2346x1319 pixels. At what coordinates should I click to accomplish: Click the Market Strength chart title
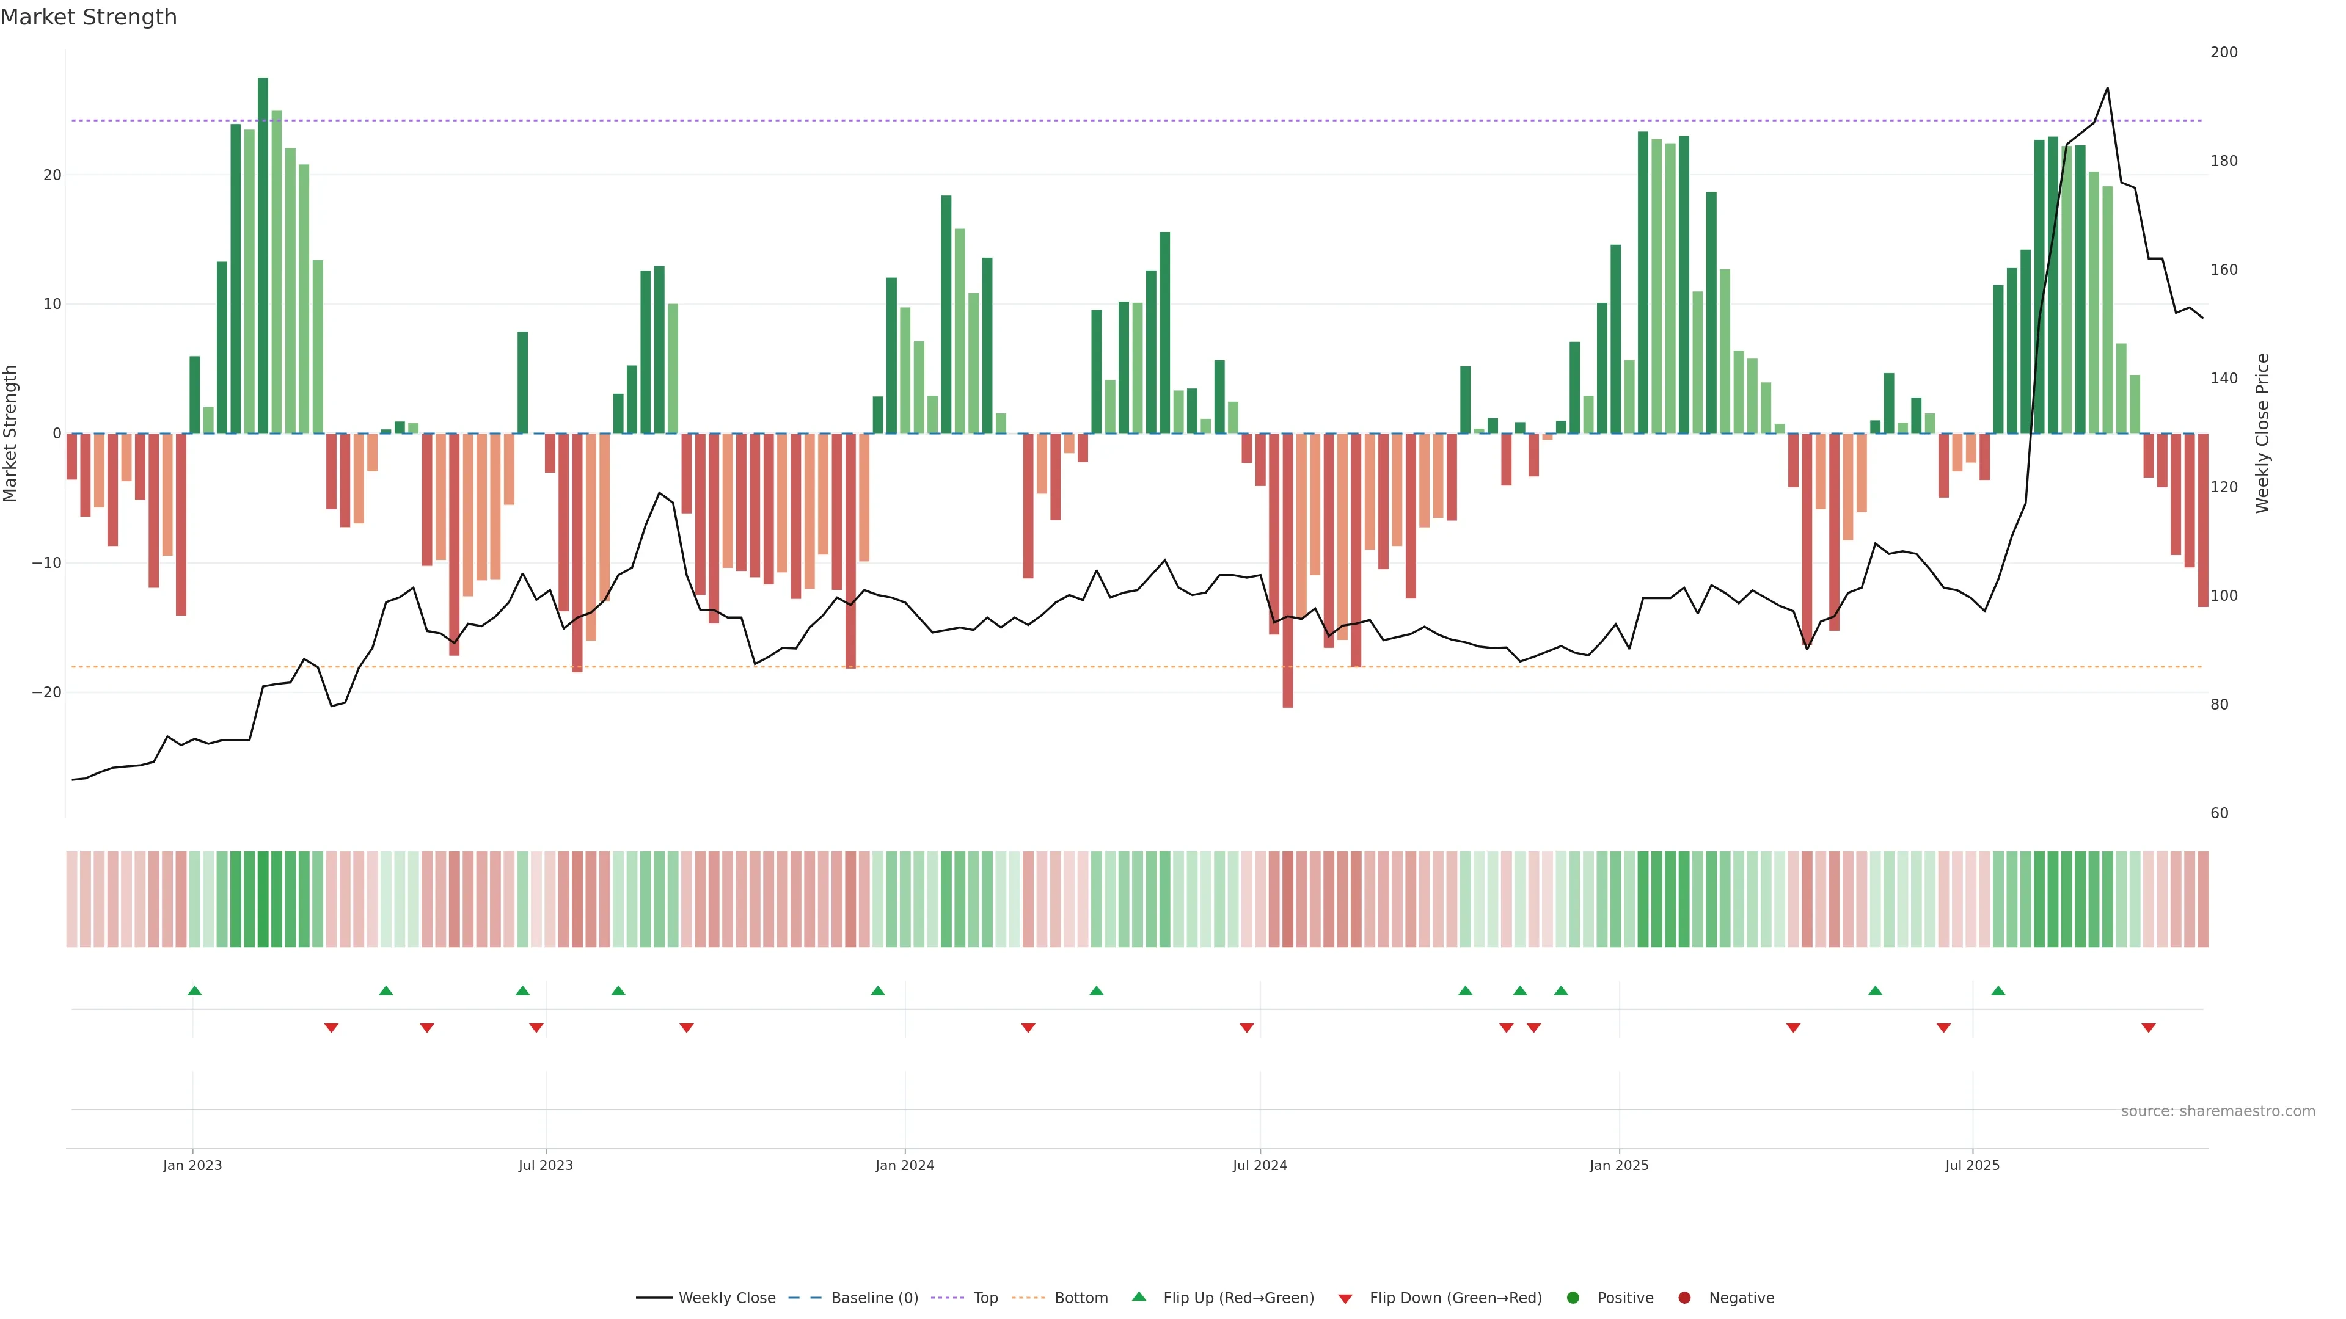(89, 17)
